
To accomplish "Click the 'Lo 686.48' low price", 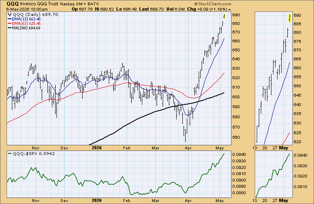I will click(x=127, y=9).
